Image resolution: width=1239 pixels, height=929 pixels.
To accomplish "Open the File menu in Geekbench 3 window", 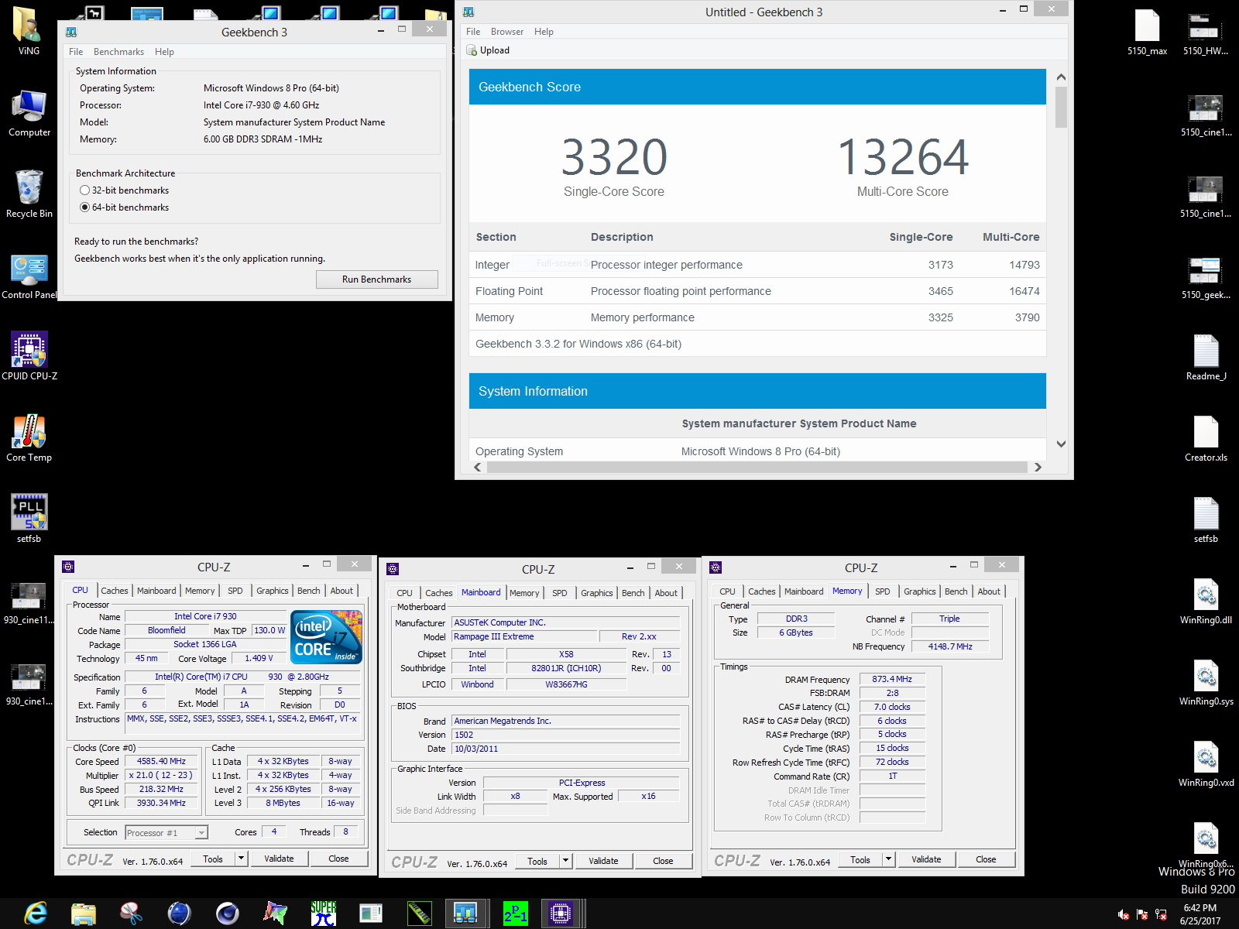I will [x=76, y=52].
